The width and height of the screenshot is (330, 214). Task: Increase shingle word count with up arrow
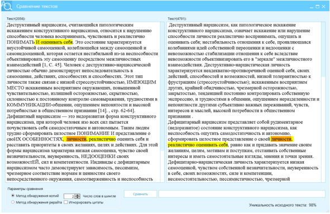point(78,194)
